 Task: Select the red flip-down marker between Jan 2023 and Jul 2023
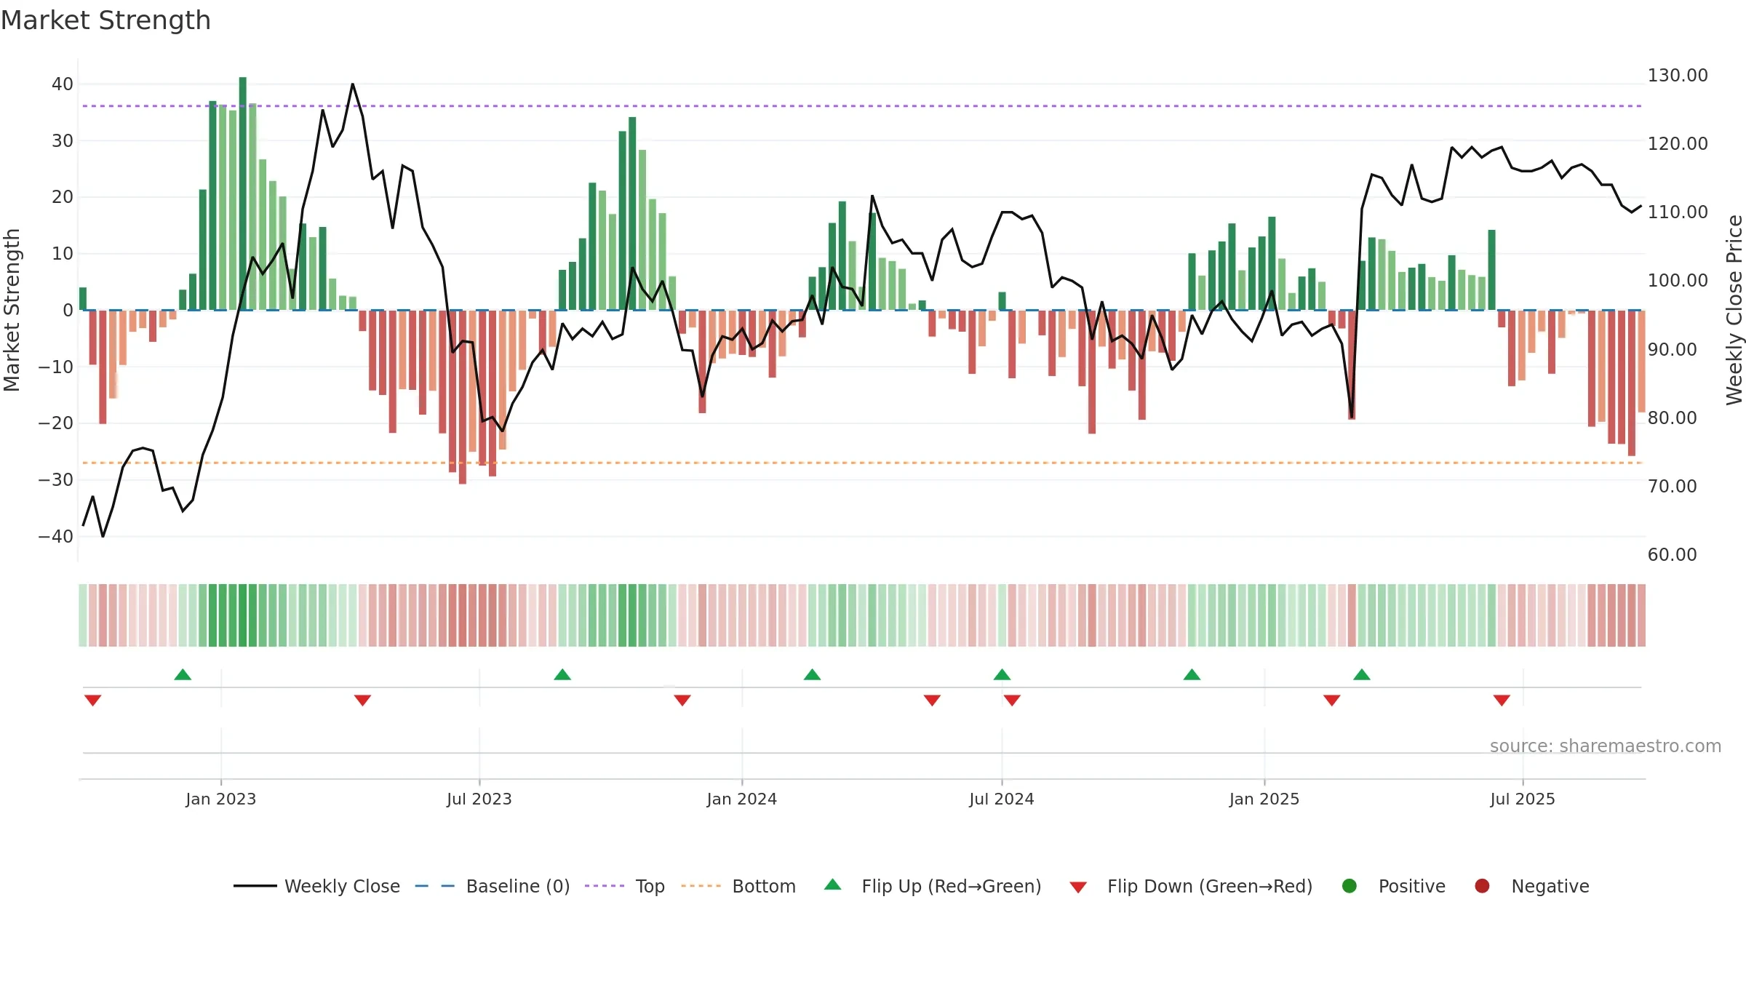(362, 700)
